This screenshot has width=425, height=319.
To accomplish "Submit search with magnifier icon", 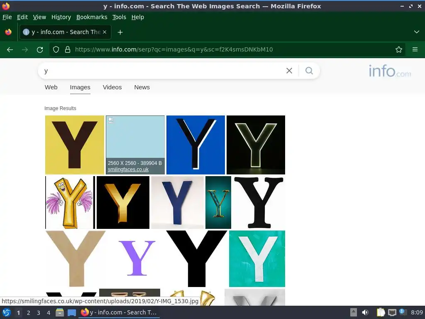I will 309,71.
